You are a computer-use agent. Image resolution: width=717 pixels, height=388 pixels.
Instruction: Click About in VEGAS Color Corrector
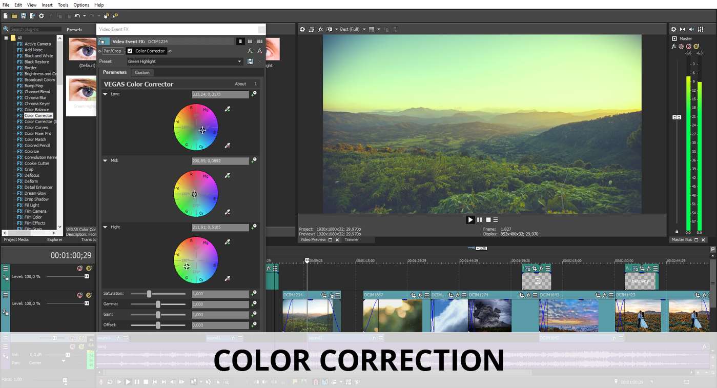240,84
